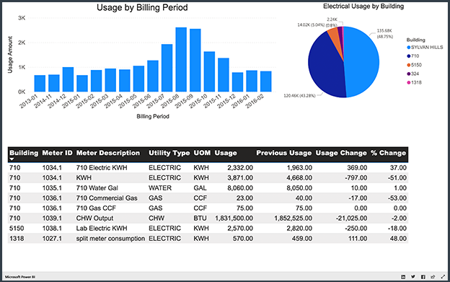
Task: Click the 1318 building cell in table
Action: click(17, 239)
